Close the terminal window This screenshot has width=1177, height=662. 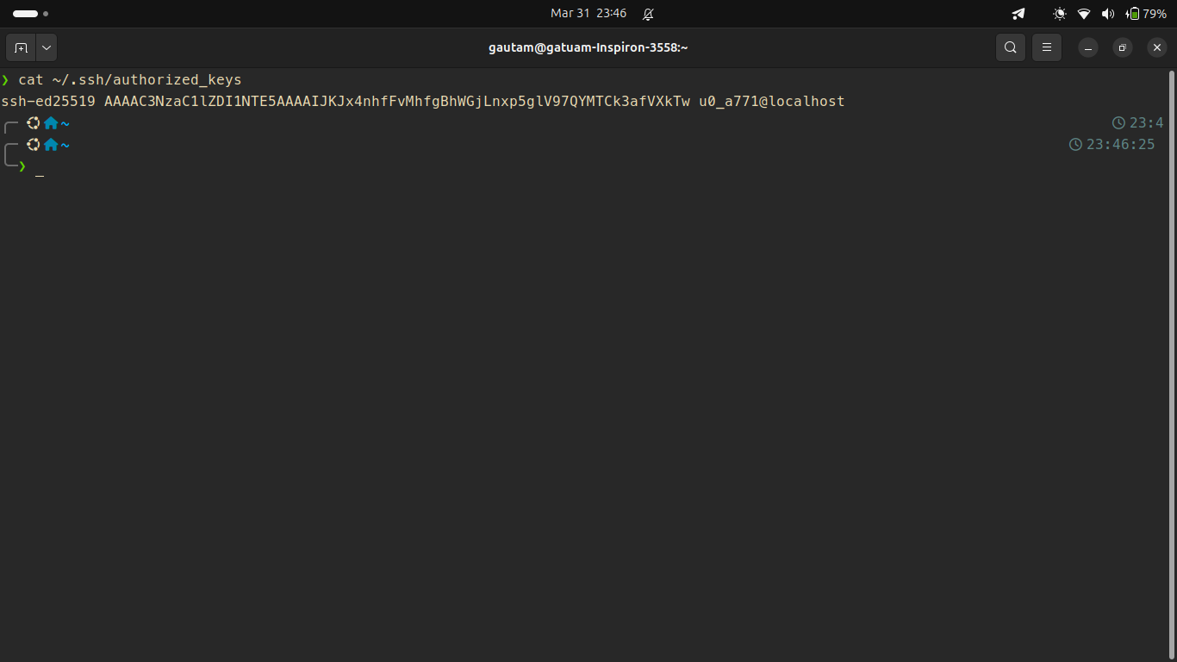[1156, 48]
